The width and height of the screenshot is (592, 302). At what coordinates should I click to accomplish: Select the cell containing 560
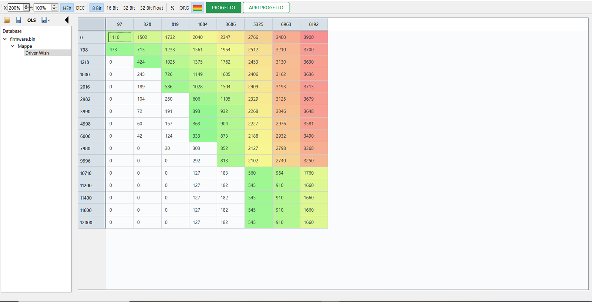[x=258, y=173]
